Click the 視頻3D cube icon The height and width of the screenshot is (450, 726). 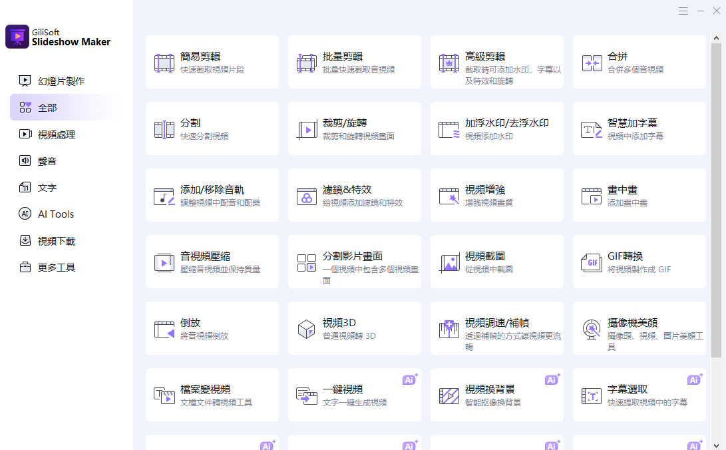[x=307, y=330]
